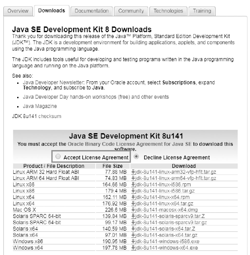Download jdk-8u141-linux-x64.rpm file link
The image size is (250, 255).
(x=163, y=197)
